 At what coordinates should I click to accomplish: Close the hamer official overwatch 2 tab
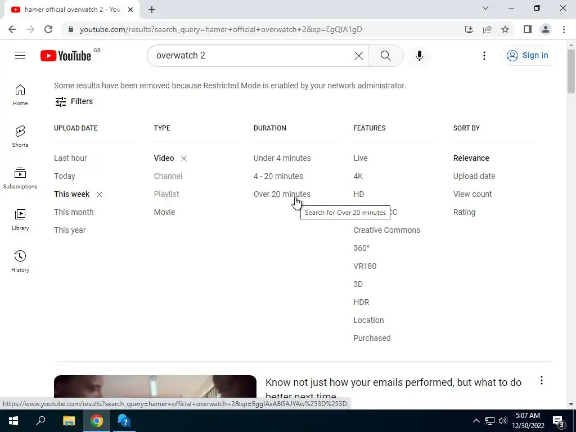point(130,10)
